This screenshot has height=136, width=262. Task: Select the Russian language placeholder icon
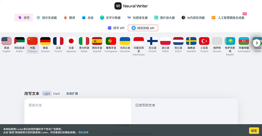217,41
